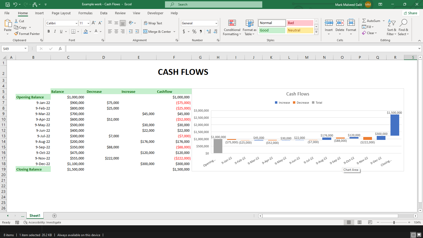The image size is (423, 238).
Task: Click the Decrease Indent icon
Action: [131, 31]
